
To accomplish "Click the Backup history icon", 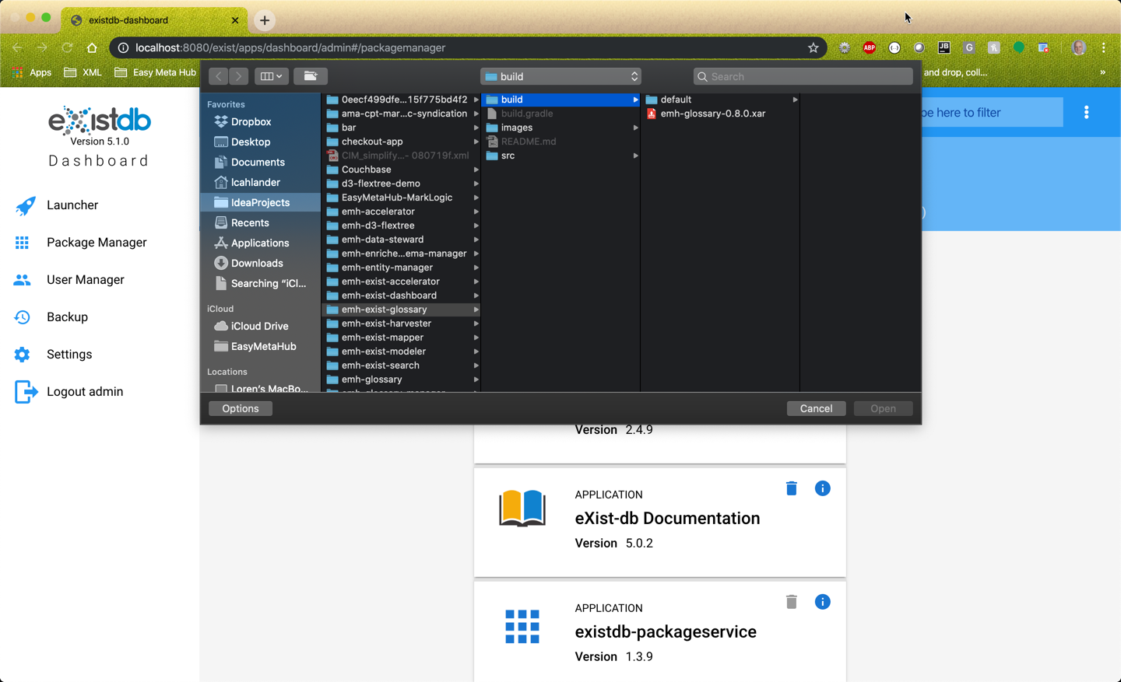I will (x=22, y=317).
